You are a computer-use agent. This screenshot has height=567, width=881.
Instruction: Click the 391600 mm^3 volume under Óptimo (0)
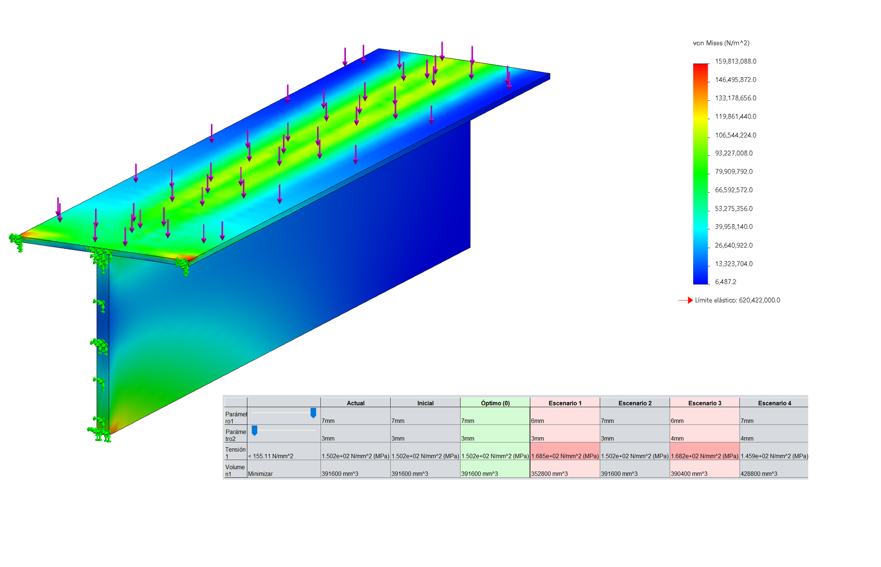[495, 469]
